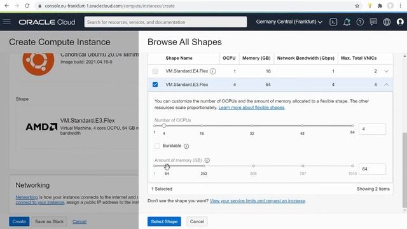
Task: Go back with browser back arrow
Action: pos(7,6)
